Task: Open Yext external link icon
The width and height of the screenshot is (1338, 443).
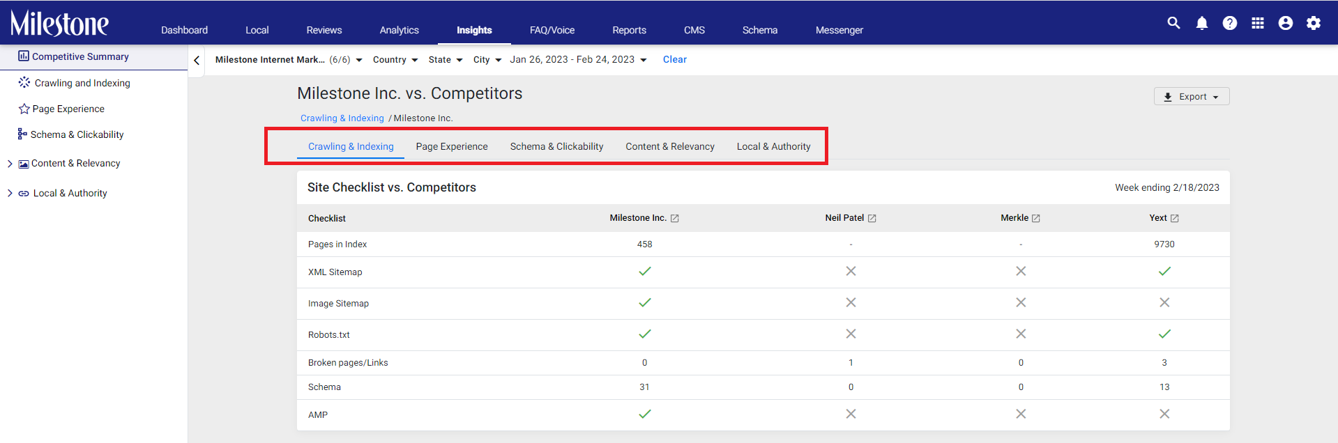Action: coord(1175,219)
